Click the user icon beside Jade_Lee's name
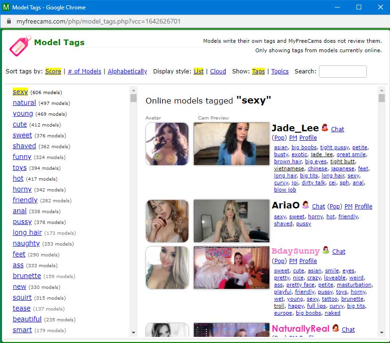Viewport: 390px width, 343px height. 325,128
